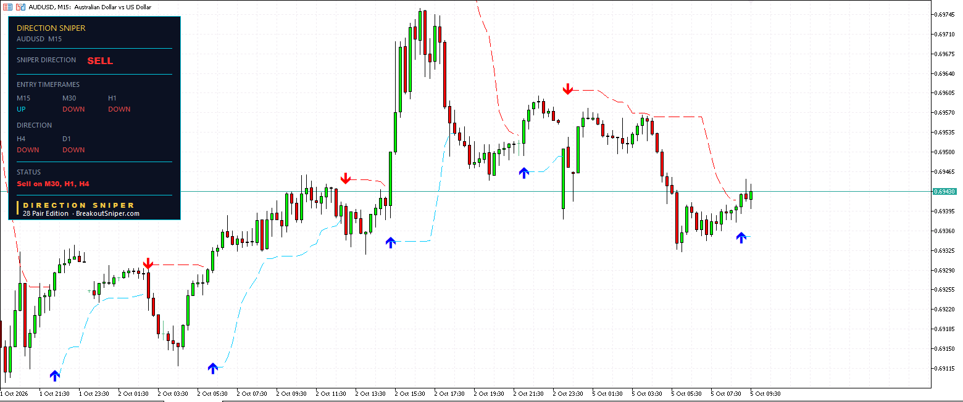Select the red down arrow near 0.69465 level

[x=346, y=178]
